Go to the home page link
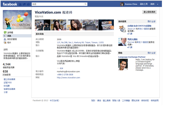 (152, 4)
